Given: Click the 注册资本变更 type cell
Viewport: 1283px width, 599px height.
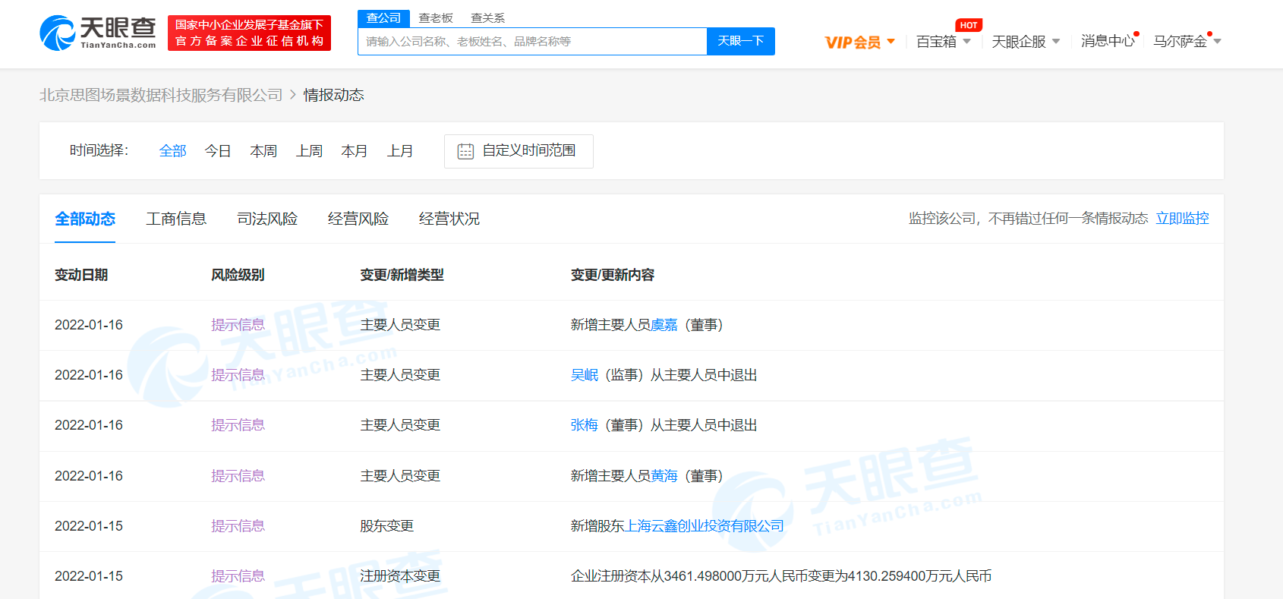Looking at the screenshot, I should pyautogui.click(x=400, y=576).
